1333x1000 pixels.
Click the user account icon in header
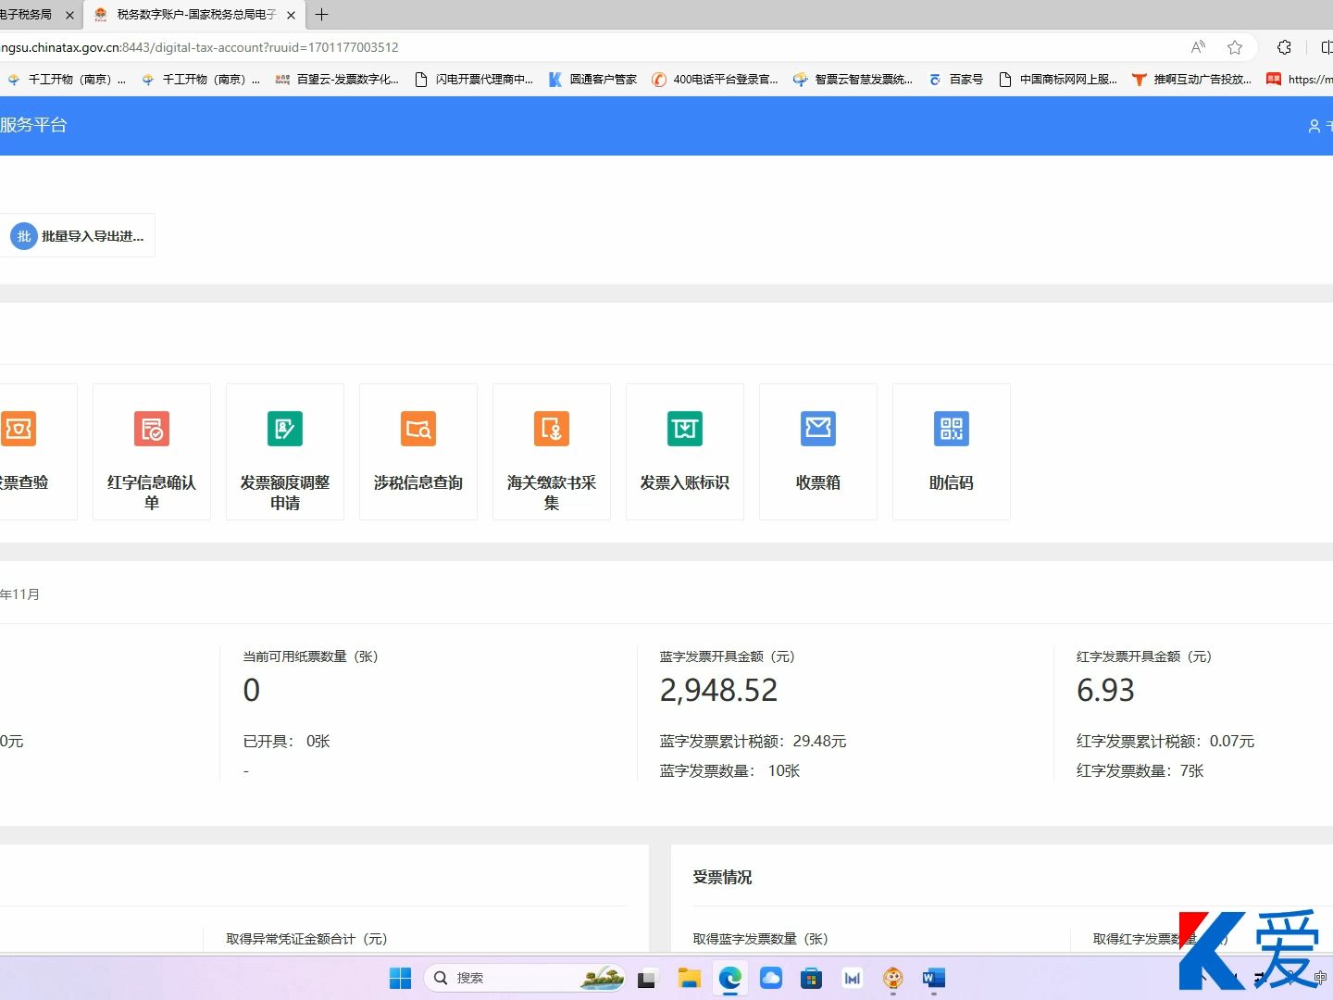(1314, 126)
